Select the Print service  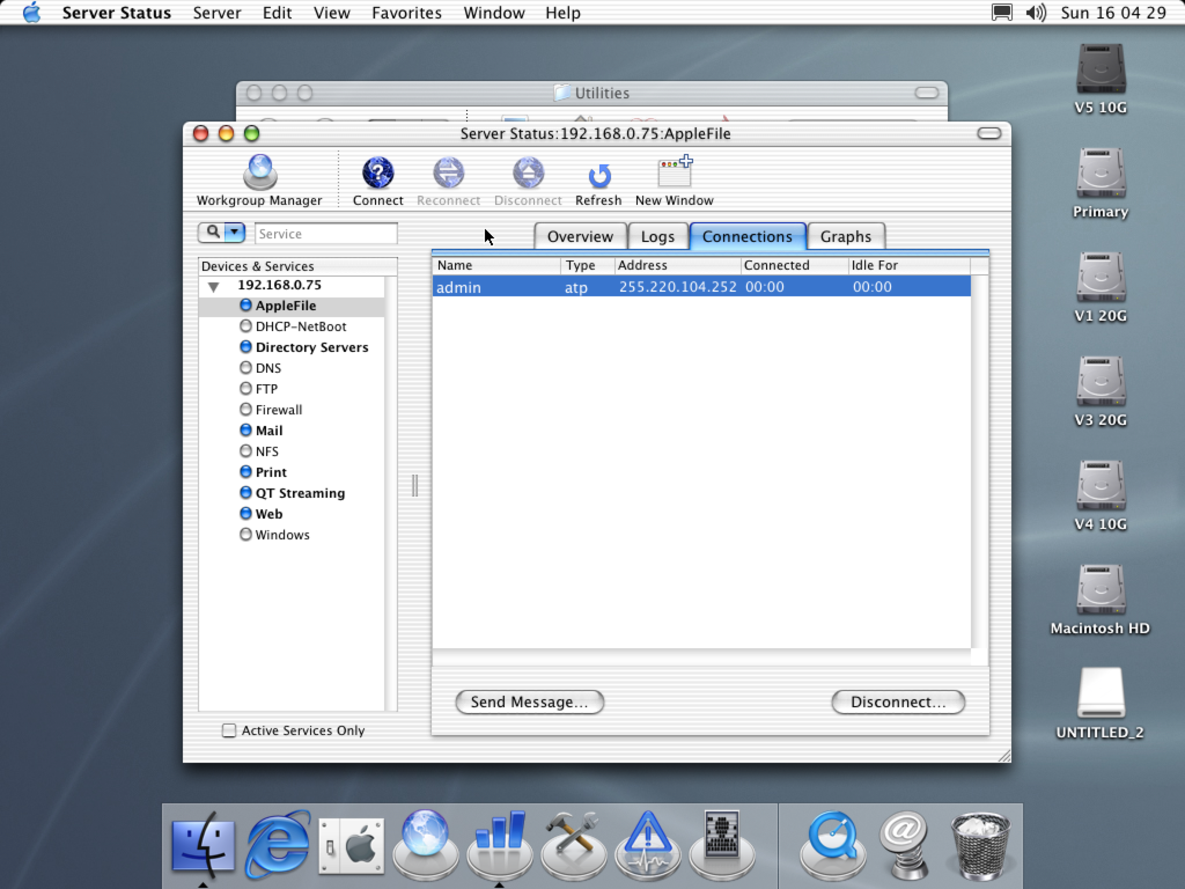(292, 472)
